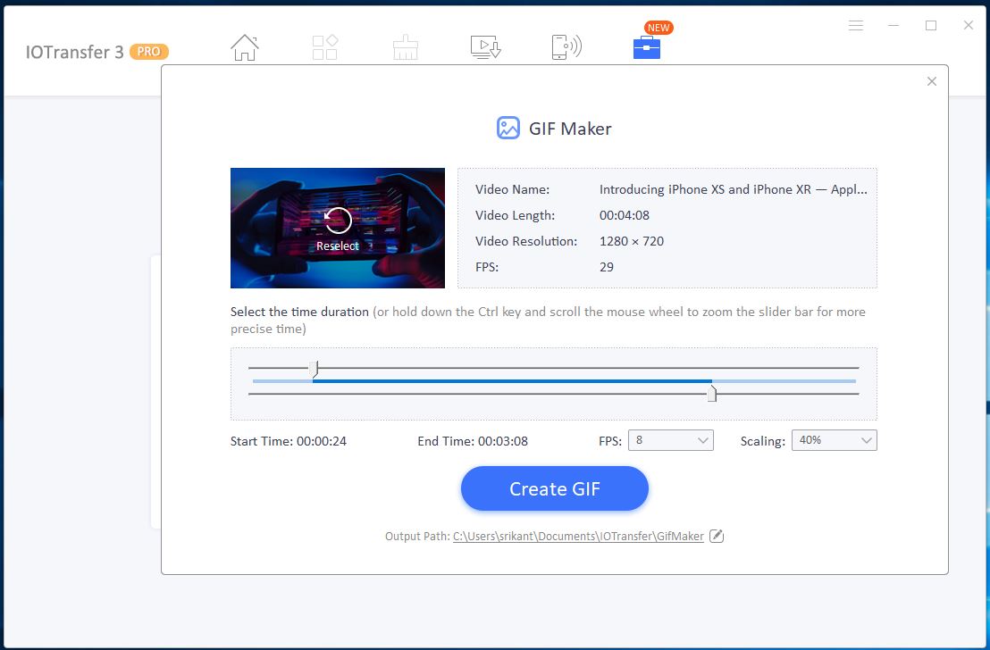Open the hamburger menu in title bar
The height and width of the screenshot is (650, 990).
[855, 25]
